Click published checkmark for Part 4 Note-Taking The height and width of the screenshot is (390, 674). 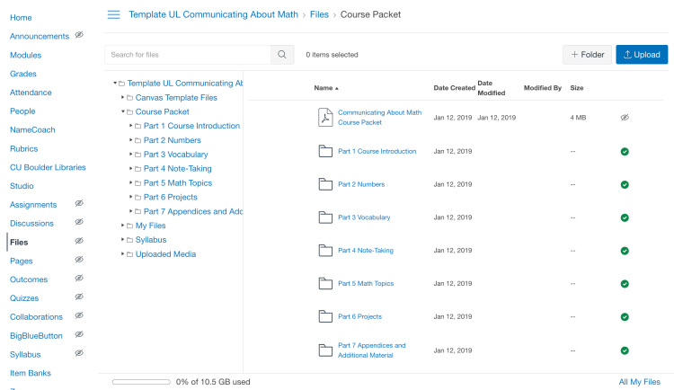point(625,250)
